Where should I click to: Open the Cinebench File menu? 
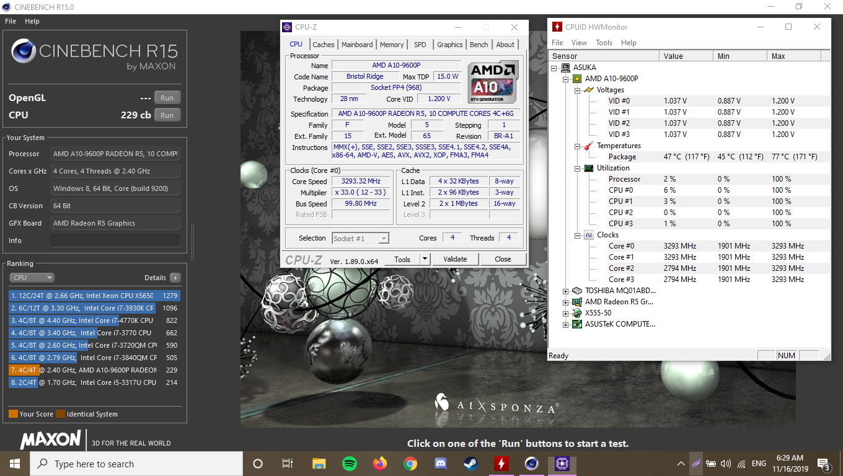pos(11,21)
